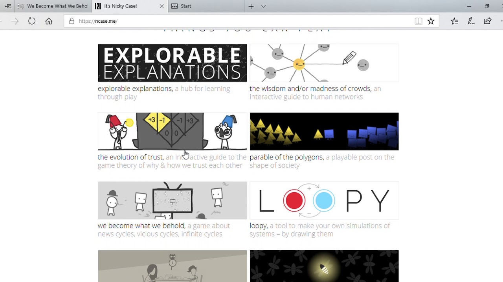This screenshot has width=503, height=282.
Task: Follow the explorable explanations text link
Action: 135,89
